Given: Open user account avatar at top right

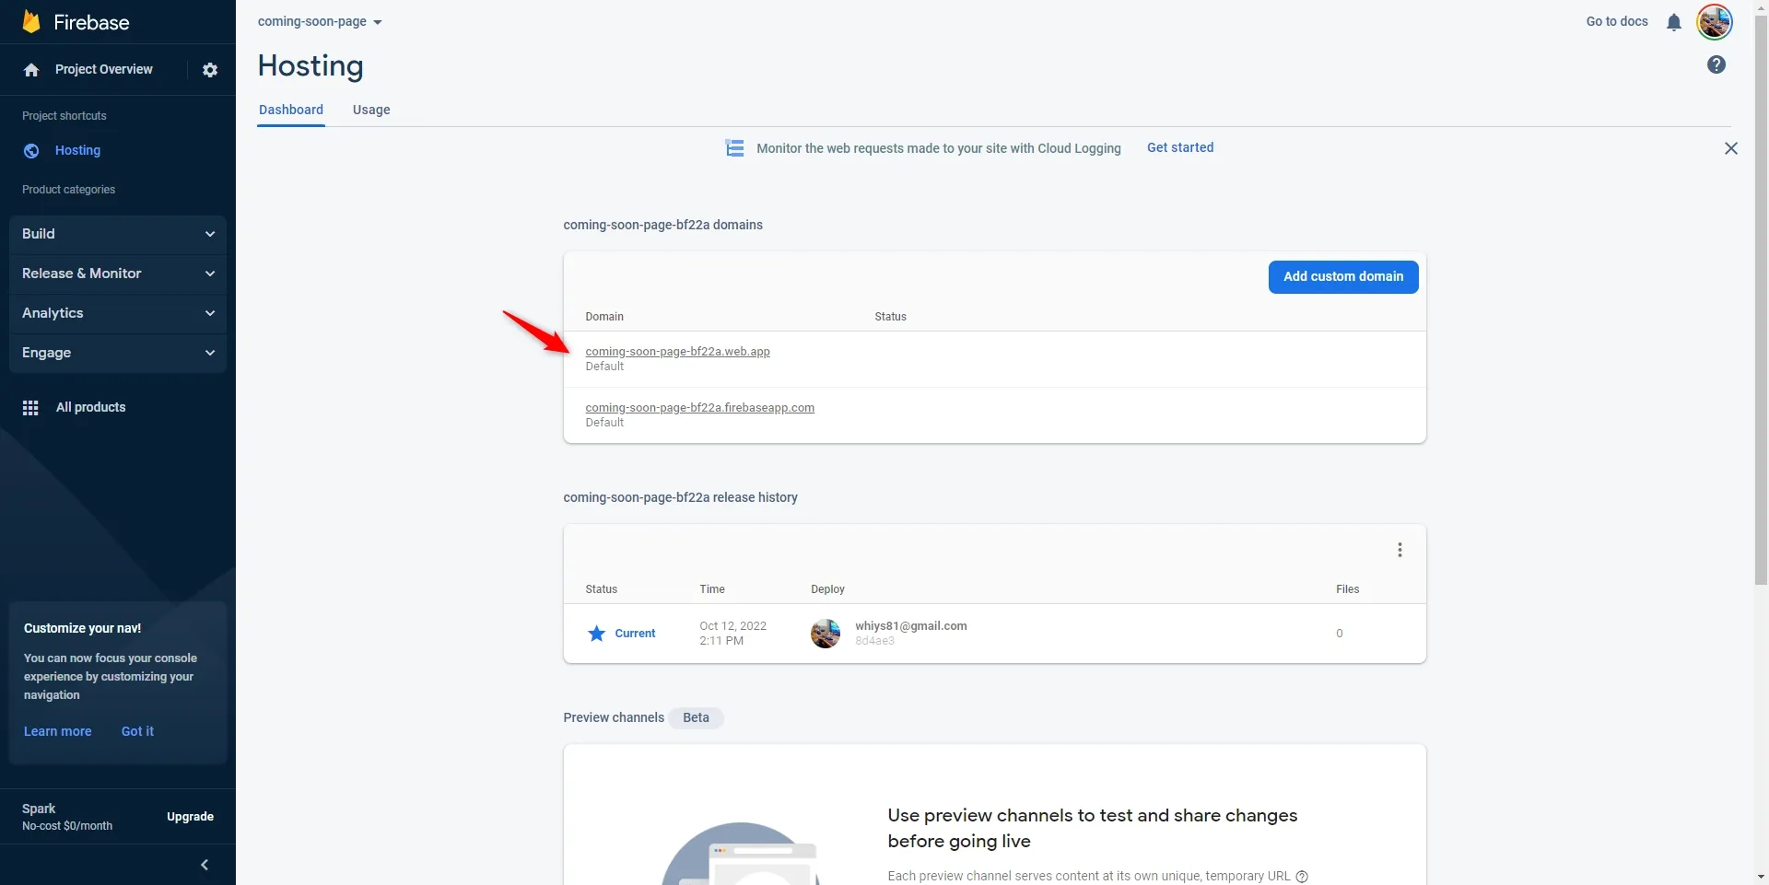Looking at the screenshot, I should coord(1715,22).
